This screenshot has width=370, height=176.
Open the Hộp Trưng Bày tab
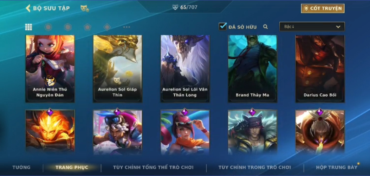coord(337,168)
